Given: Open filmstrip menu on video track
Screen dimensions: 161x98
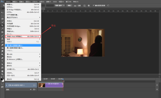Looking at the screenshot, I should 34,85.
